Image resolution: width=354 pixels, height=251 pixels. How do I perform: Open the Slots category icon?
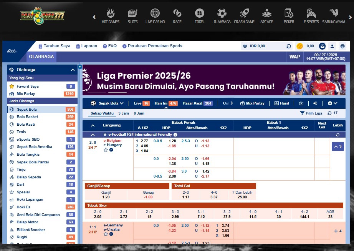click(x=132, y=13)
